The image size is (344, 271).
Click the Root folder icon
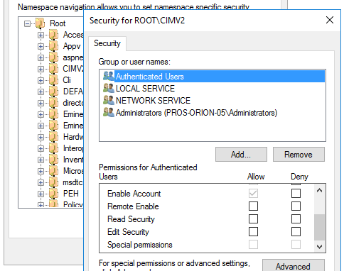point(41,23)
